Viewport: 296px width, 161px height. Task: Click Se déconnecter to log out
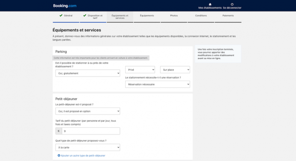pyautogui.click(x=232, y=8)
